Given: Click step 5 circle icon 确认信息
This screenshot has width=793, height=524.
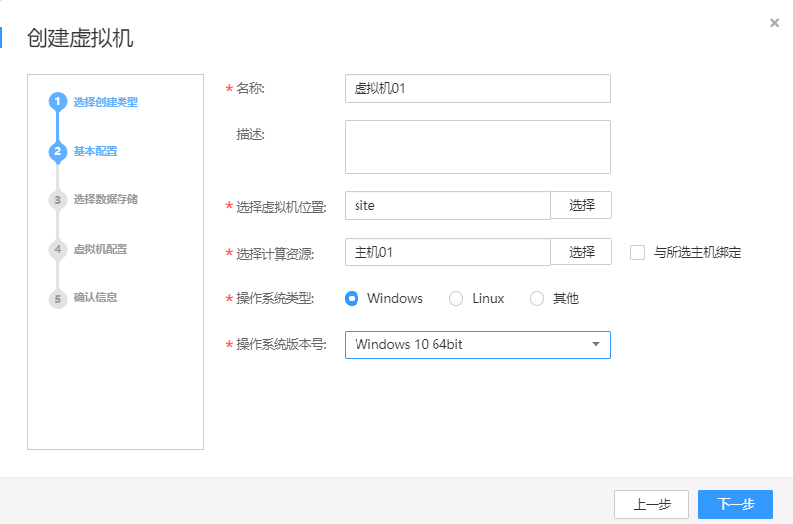Looking at the screenshot, I should (58, 298).
